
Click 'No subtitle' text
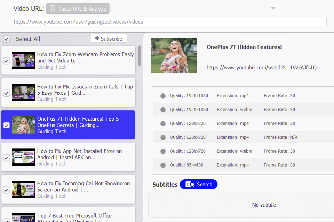(264, 205)
